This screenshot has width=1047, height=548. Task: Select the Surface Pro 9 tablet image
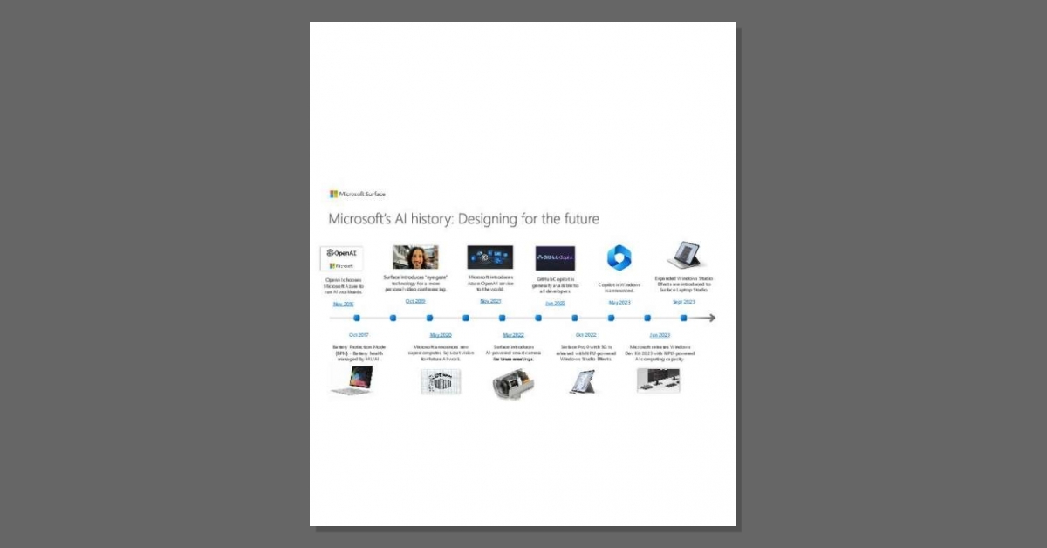click(x=584, y=381)
